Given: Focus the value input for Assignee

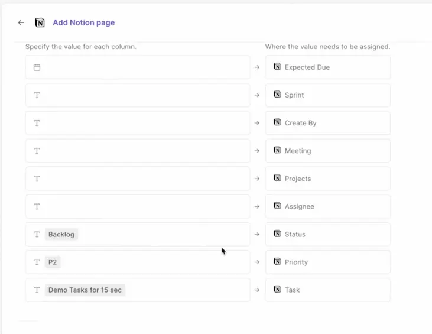Looking at the screenshot, I should (138, 206).
